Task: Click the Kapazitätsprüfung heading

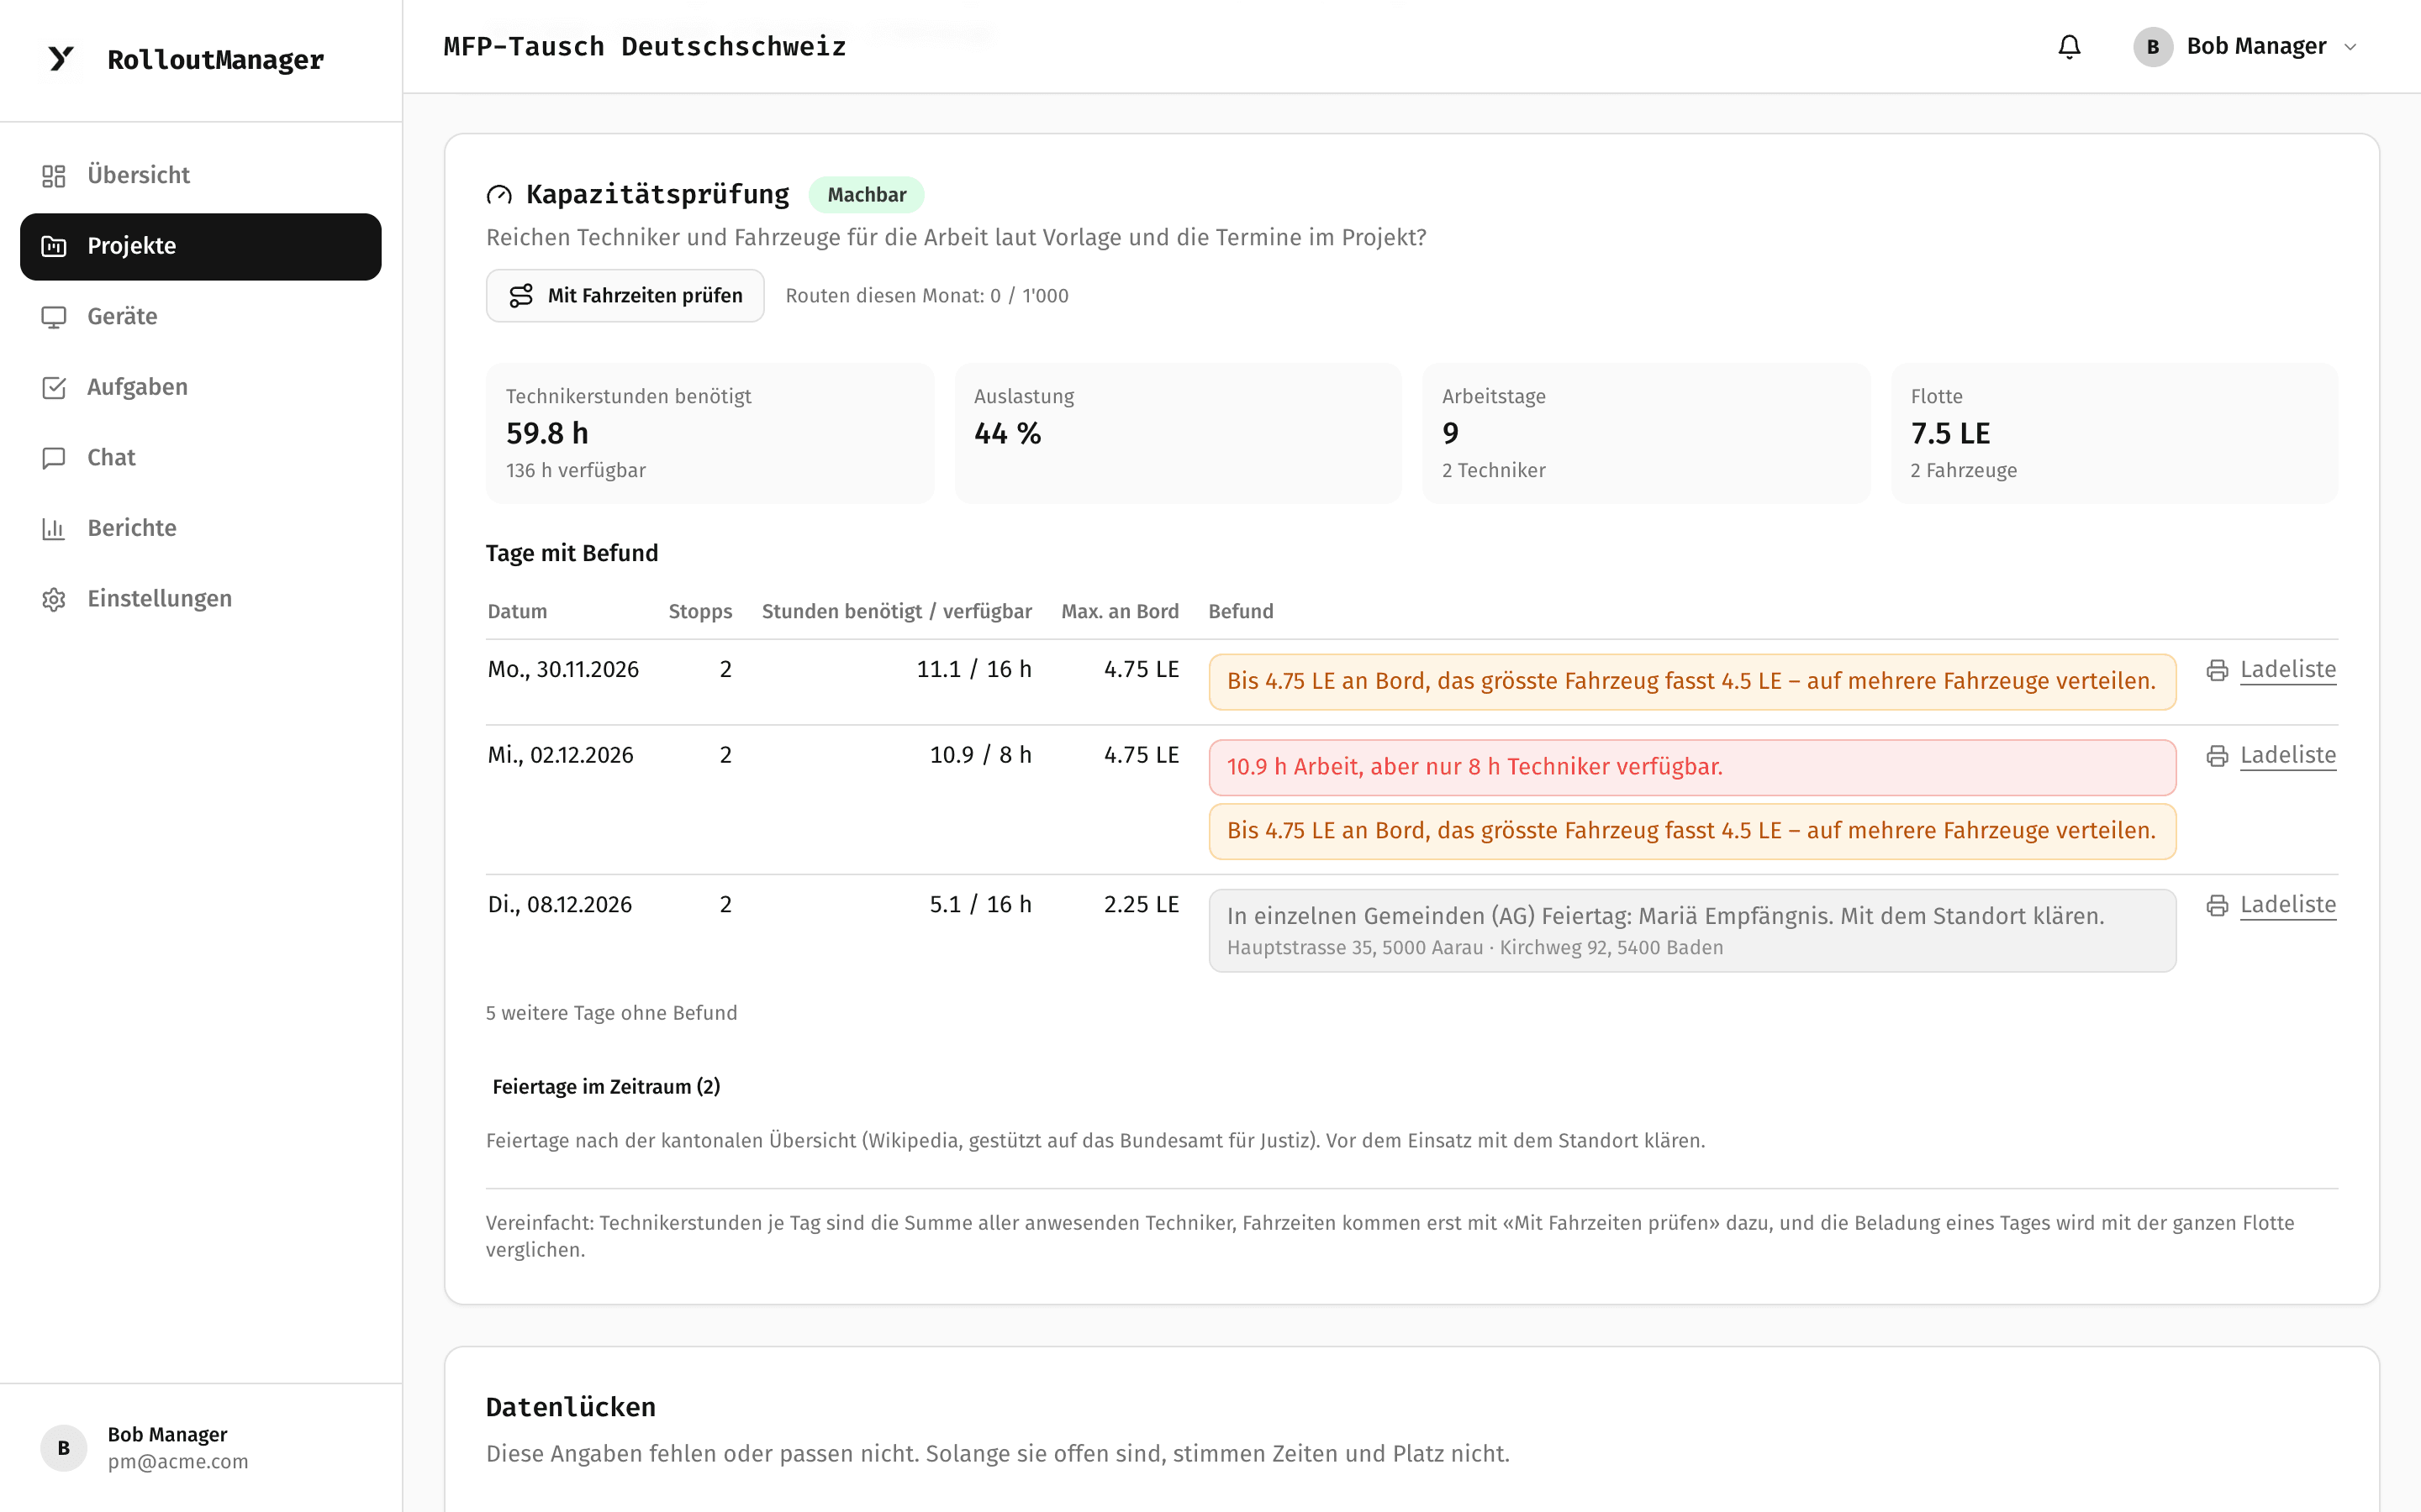Action: 657,195
